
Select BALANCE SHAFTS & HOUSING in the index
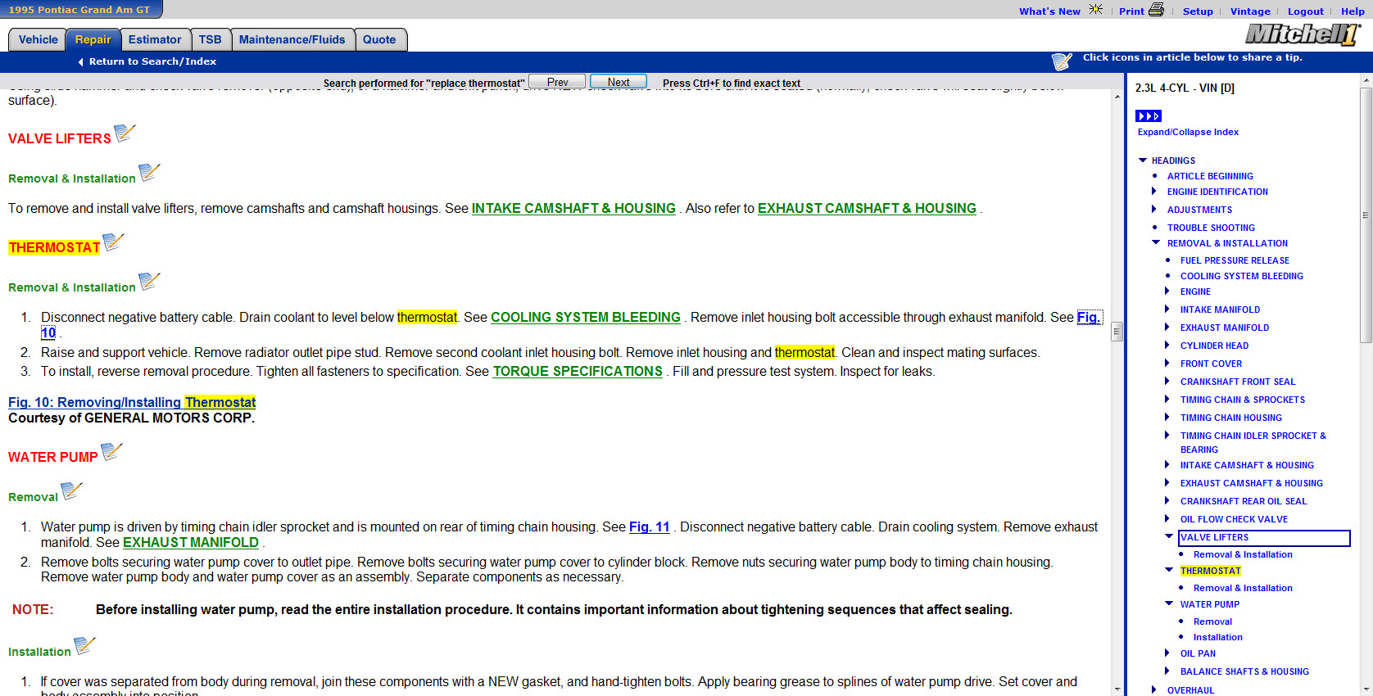coord(1244,671)
